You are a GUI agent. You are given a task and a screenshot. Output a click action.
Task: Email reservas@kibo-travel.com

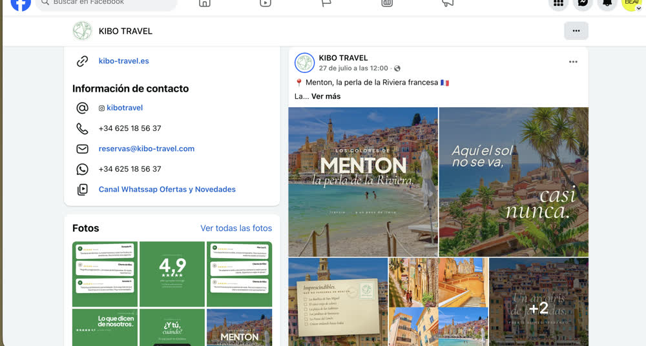click(x=146, y=148)
